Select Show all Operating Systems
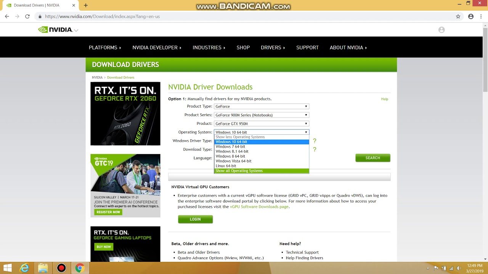The image size is (488, 274). [262, 171]
